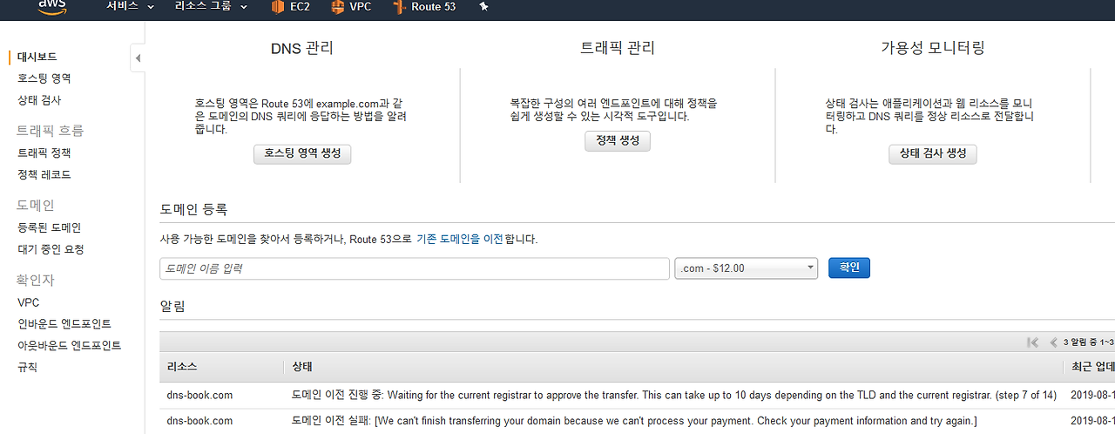
Task: Open 대기 중인 요청 in the sidebar
Action: pyautogui.click(x=51, y=249)
